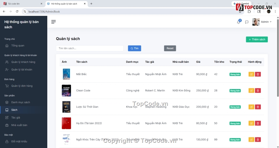Click publisher NXB Kim Đồng
The height and width of the screenshot is (148, 279).
click(x=181, y=90)
